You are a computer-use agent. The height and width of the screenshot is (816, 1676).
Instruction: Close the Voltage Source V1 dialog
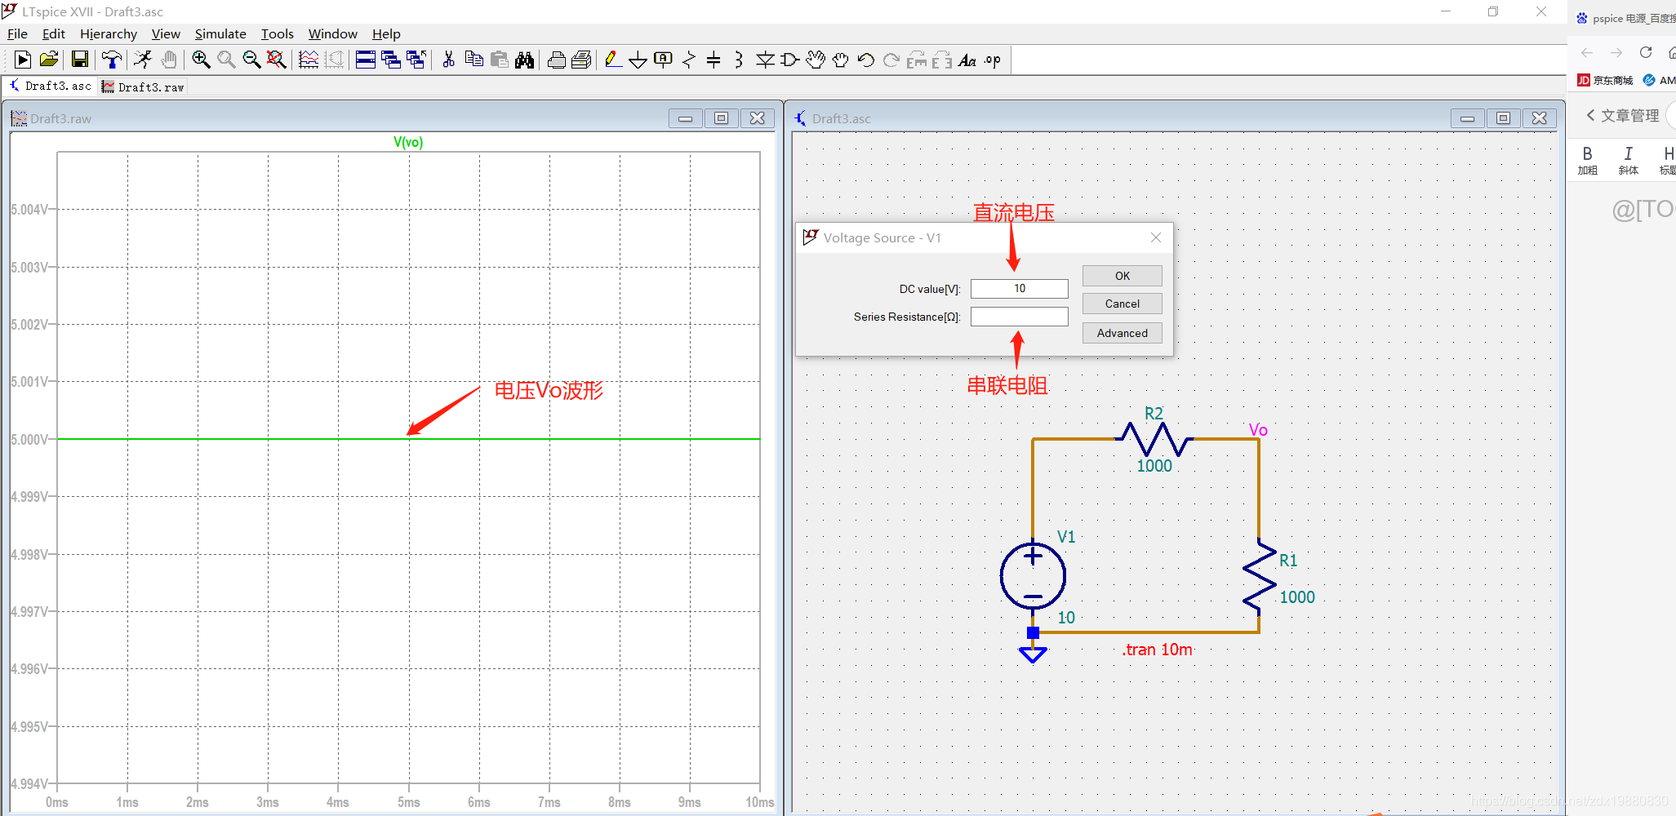click(x=1155, y=237)
